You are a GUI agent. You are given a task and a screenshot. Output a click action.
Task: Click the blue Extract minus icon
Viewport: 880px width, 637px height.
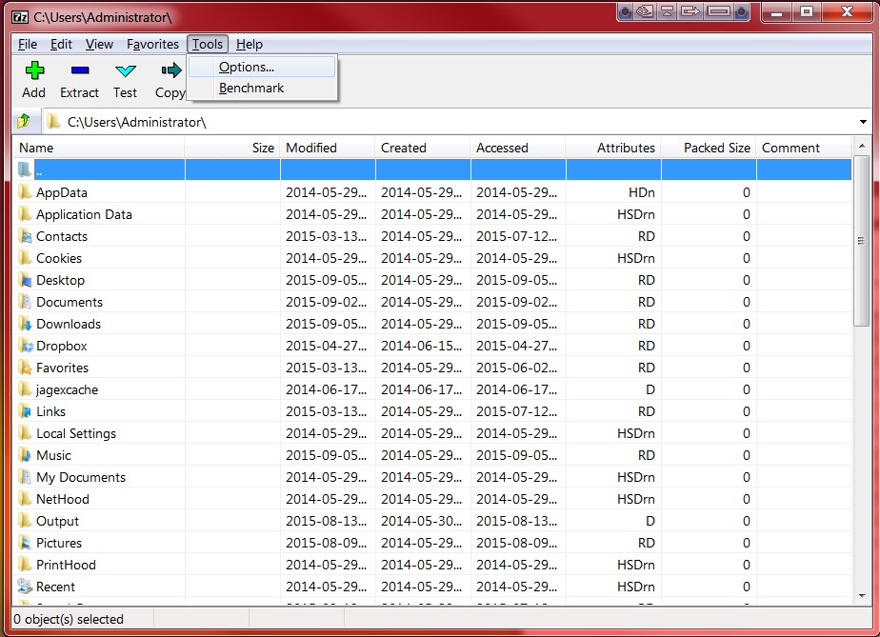click(x=79, y=70)
